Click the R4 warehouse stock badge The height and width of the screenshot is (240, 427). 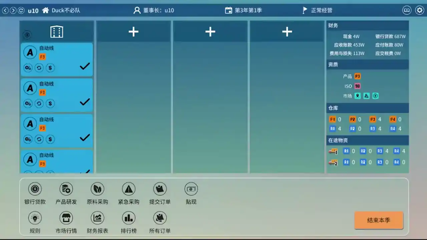393,129
